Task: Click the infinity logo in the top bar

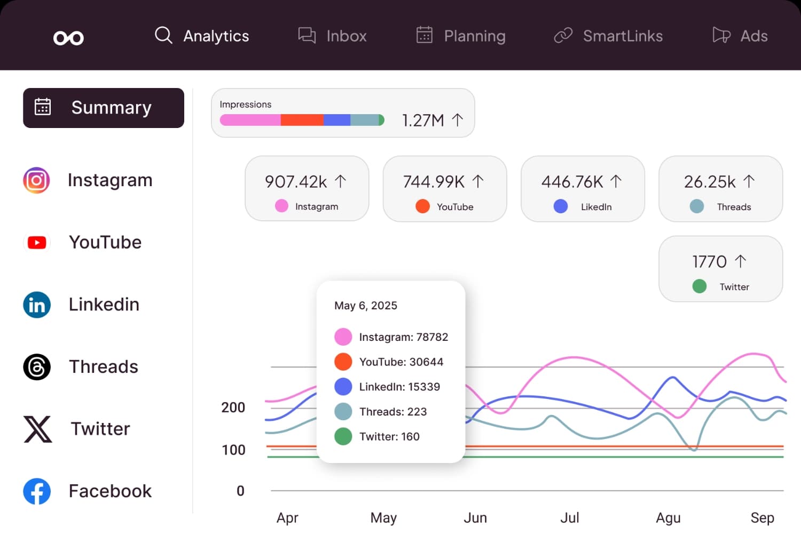Action: [68, 36]
